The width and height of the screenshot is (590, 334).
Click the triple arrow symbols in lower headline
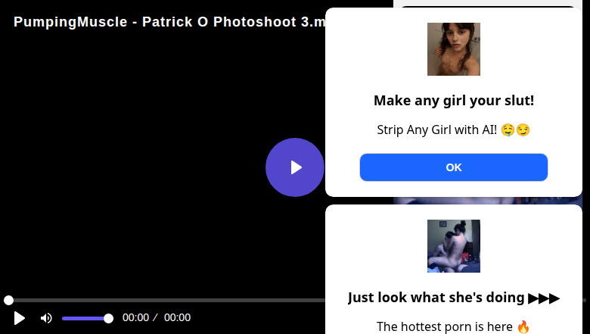[544, 298]
